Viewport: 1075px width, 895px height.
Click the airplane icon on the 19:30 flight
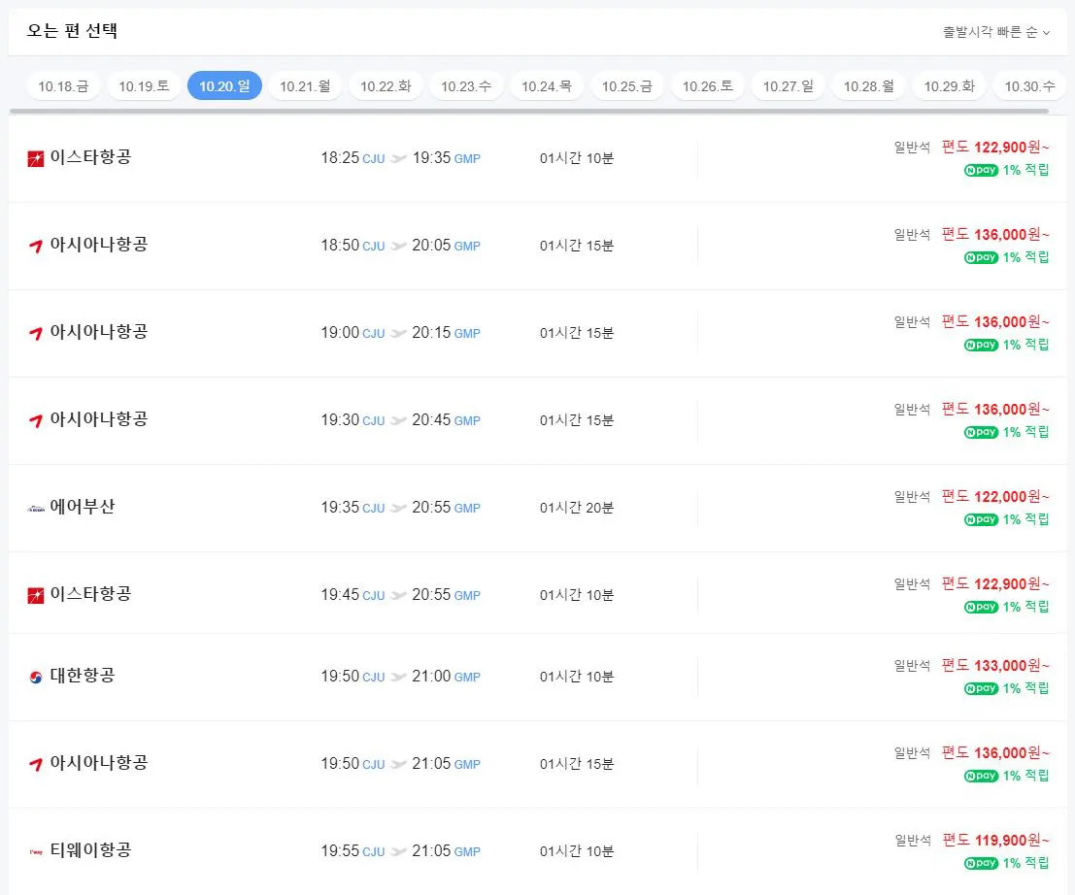pyautogui.click(x=398, y=420)
